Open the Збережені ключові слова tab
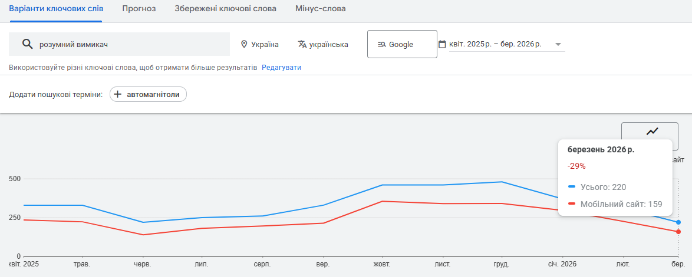The height and width of the screenshot is (277, 692). (x=225, y=9)
